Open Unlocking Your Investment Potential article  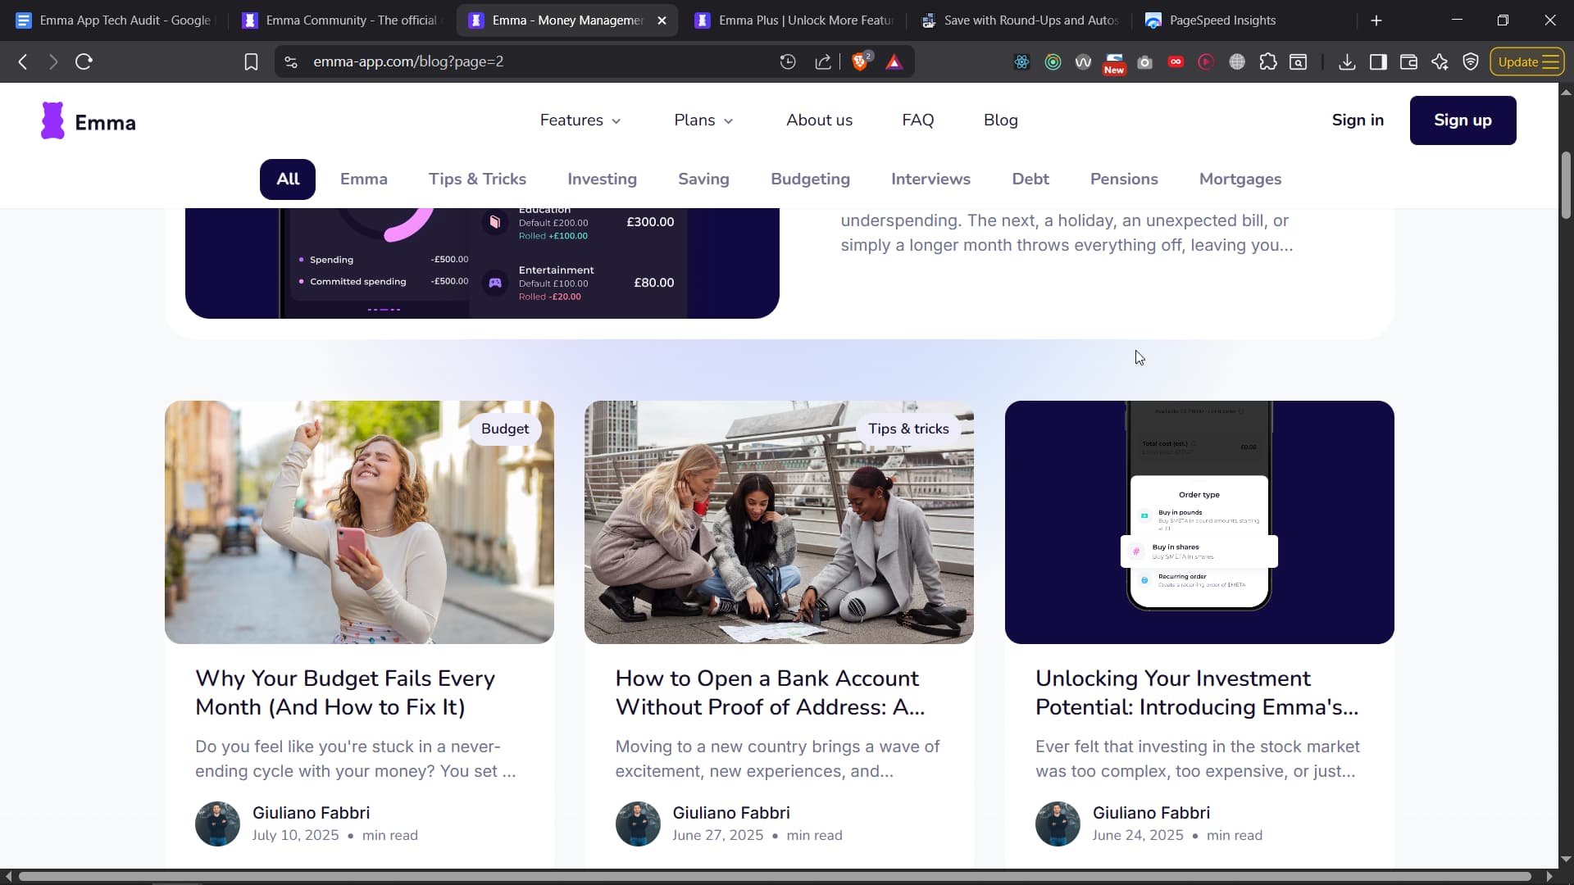1197,693
